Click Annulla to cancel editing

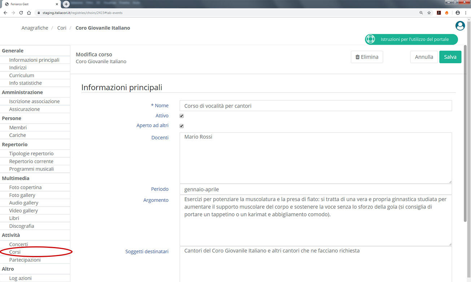click(x=424, y=57)
